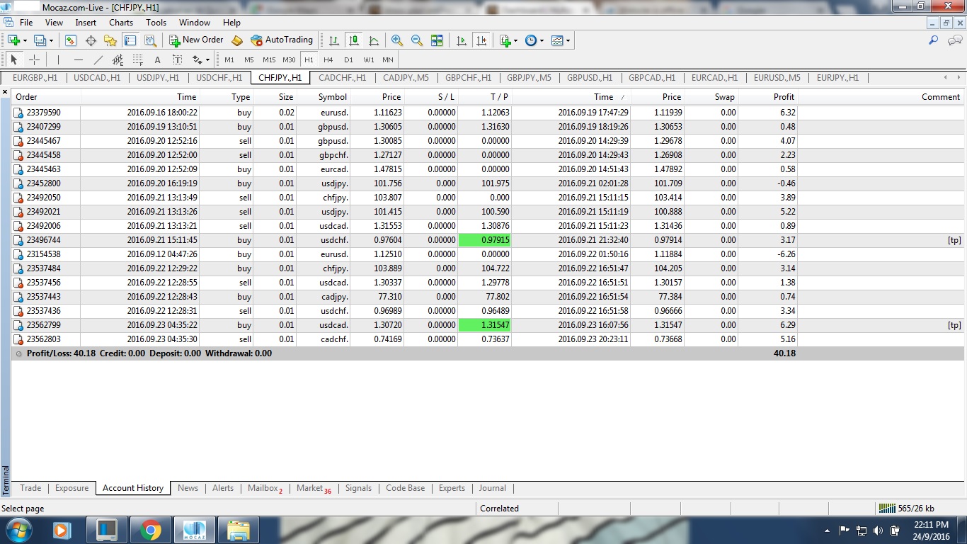Toggle the Data Window panel
Viewport: 967px width, 544px height.
point(91,40)
